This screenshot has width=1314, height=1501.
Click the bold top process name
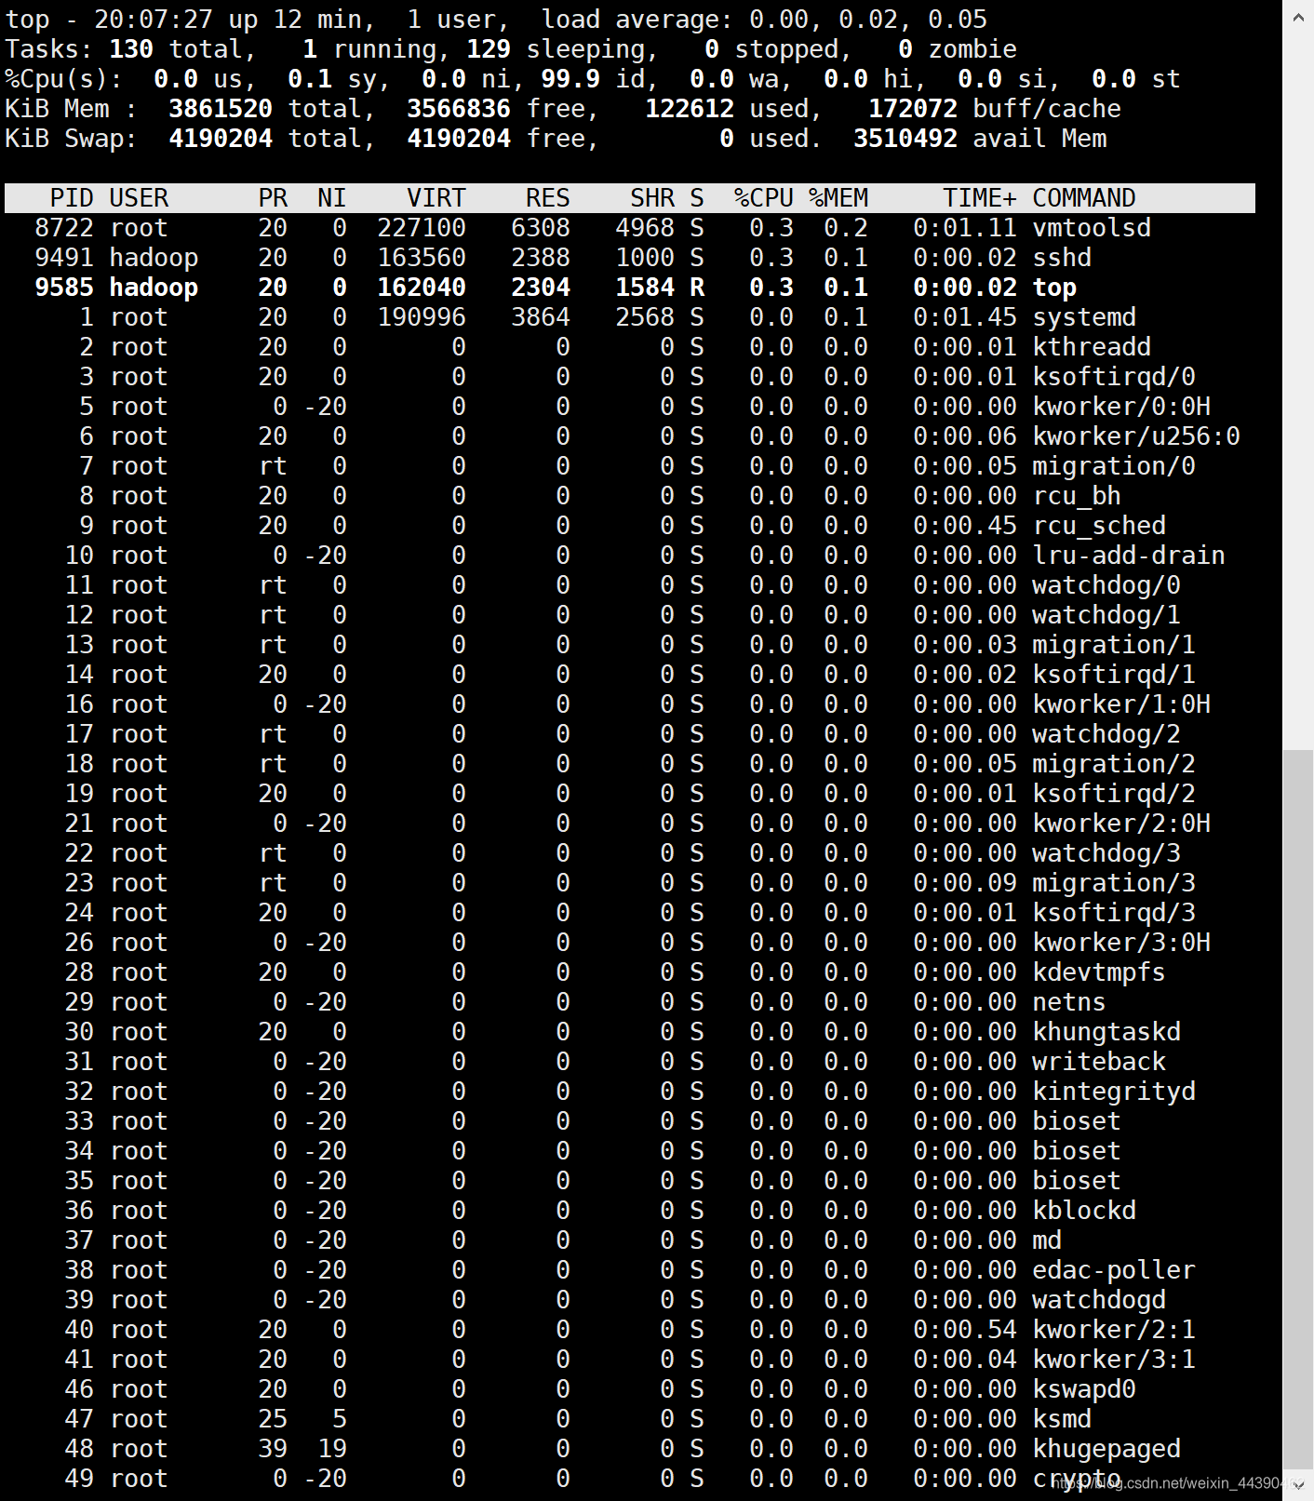coord(1054,288)
